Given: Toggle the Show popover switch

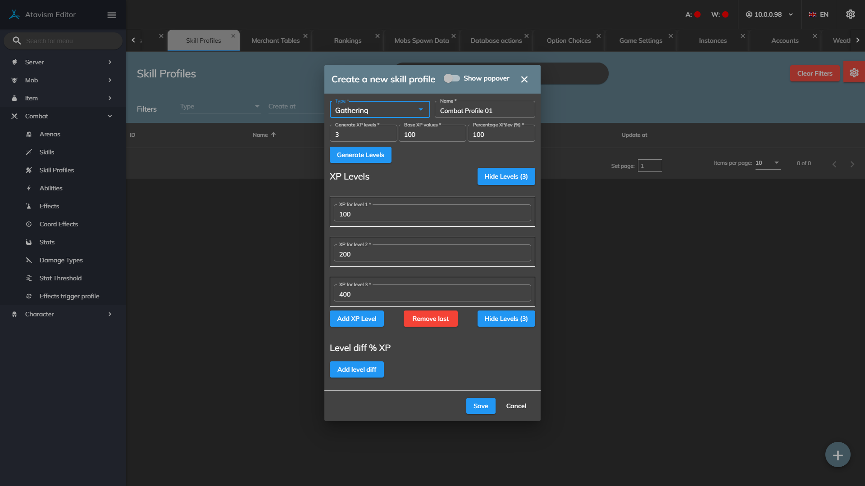Looking at the screenshot, I should click(x=451, y=78).
